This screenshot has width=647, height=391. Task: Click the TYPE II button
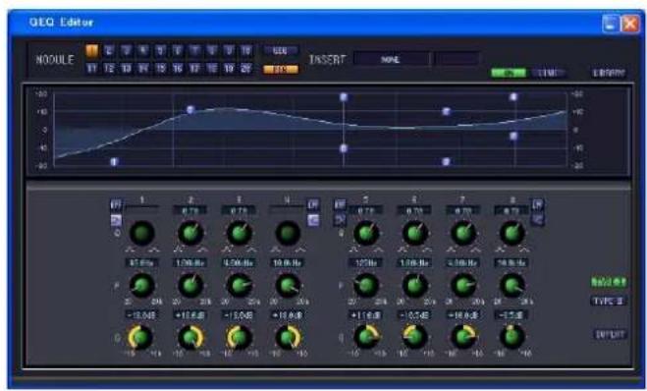coord(609,301)
